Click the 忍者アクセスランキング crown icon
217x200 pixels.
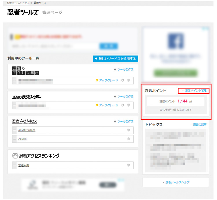tap(15, 156)
